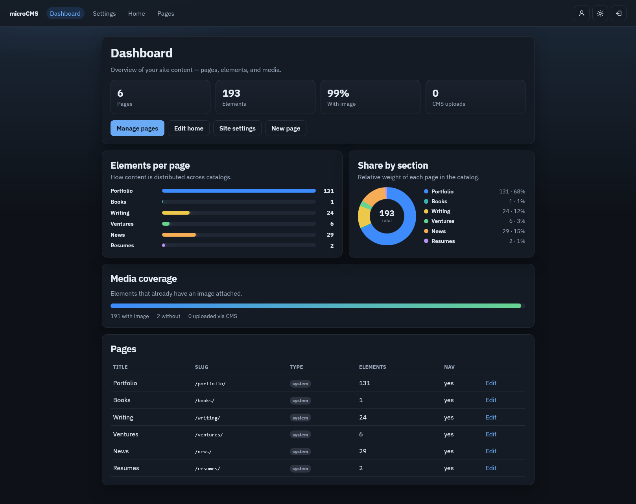Click '2 without' coverage text
This screenshot has width=636, height=504.
[x=168, y=316]
